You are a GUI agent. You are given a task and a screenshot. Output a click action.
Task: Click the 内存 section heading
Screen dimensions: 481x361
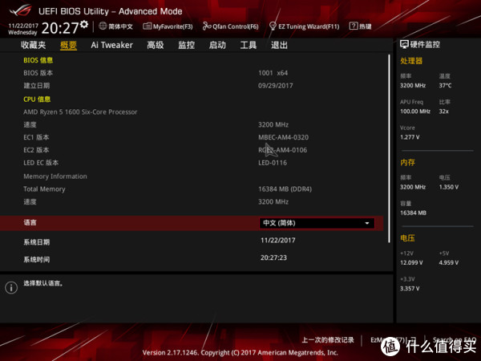407,162
